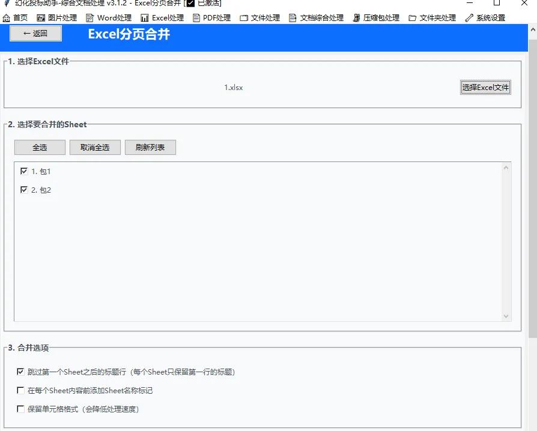
Task: Click the 全选 button
Action: click(x=40, y=147)
